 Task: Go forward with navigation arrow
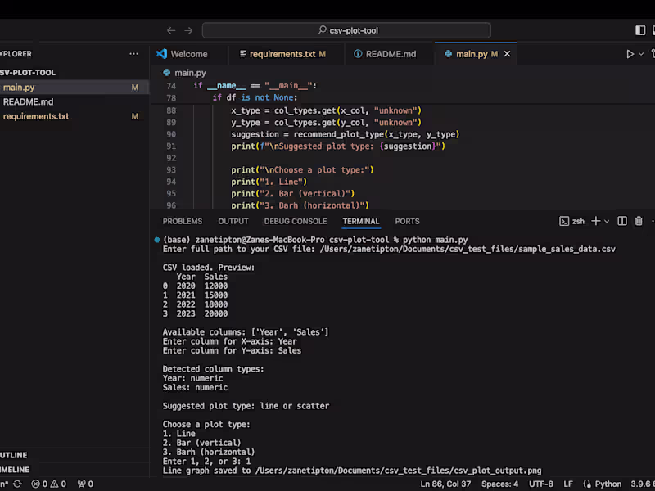188,30
